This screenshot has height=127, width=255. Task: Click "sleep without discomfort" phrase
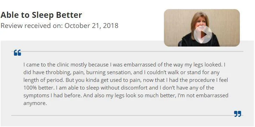122,88
